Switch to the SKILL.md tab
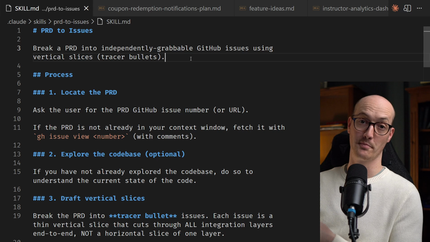Image resolution: width=430 pixels, height=242 pixels. 46,8
